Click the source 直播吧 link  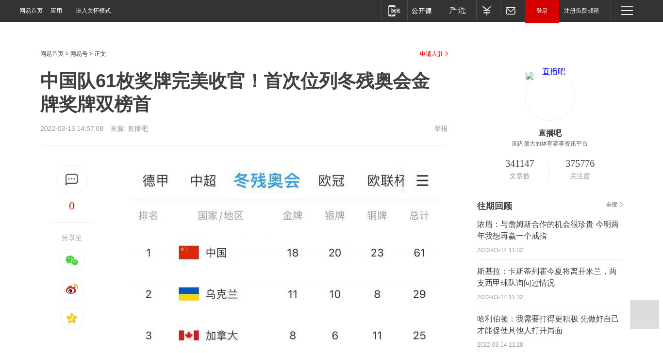point(138,128)
